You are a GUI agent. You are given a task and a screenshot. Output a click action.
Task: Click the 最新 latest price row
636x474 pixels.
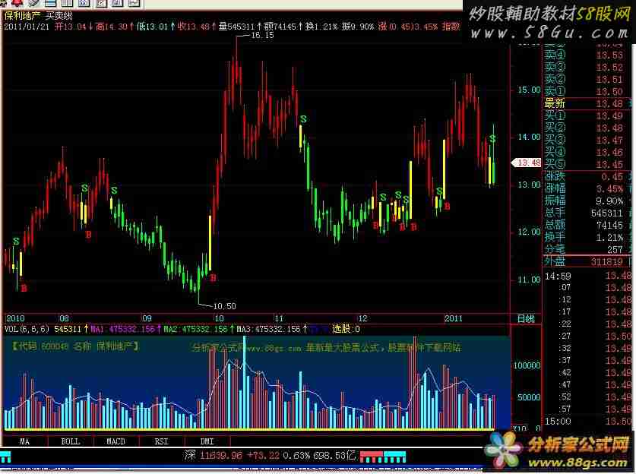(587, 103)
